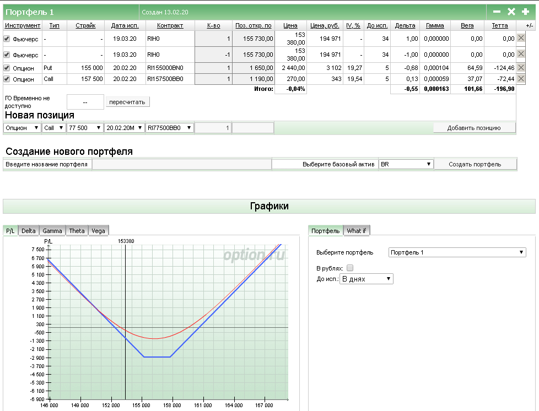Viewport: 539px width, 411px height.
Task: Uncheck the Put option row checkbox
Action: pyautogui.click(x=7, y=68)
